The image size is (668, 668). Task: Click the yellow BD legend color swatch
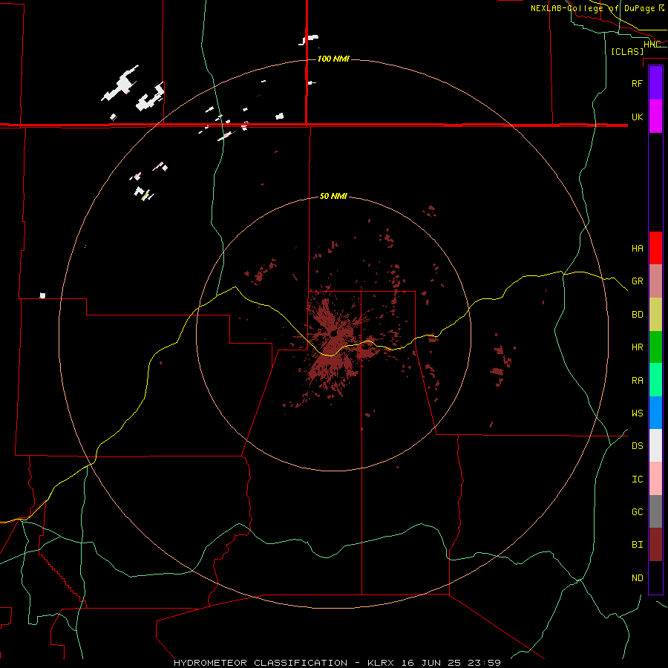coord(655,315)
